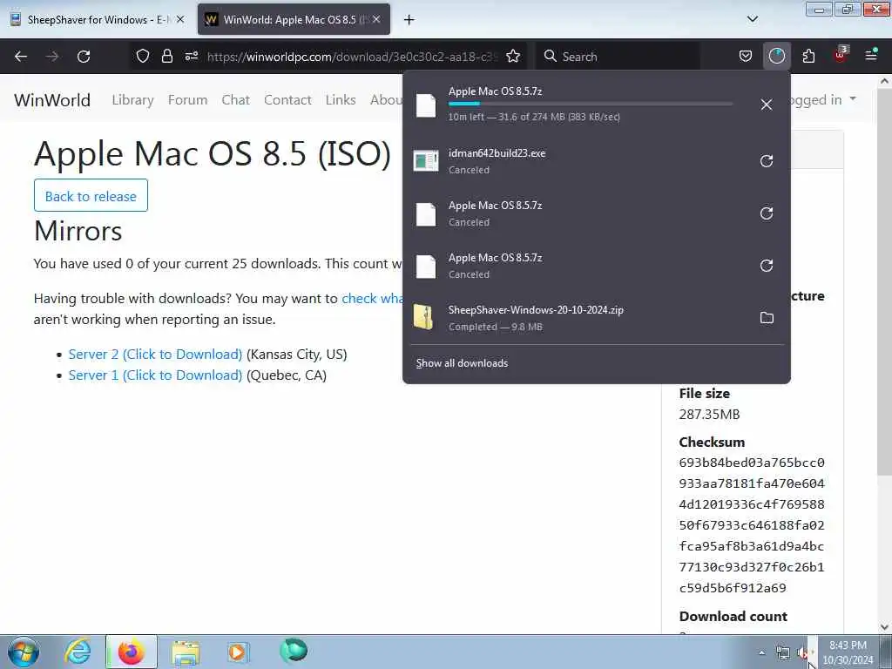
Task: Open the Library nav item
Action: click(132, 99)
